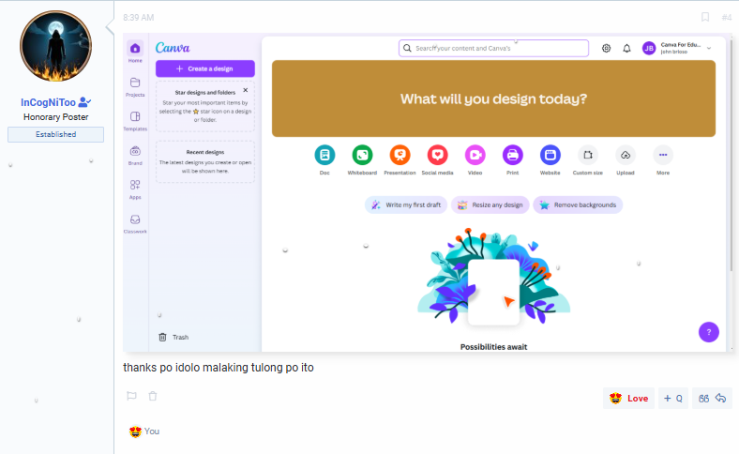
Task: Report post with flag icon
Action: tap(131, 396)
